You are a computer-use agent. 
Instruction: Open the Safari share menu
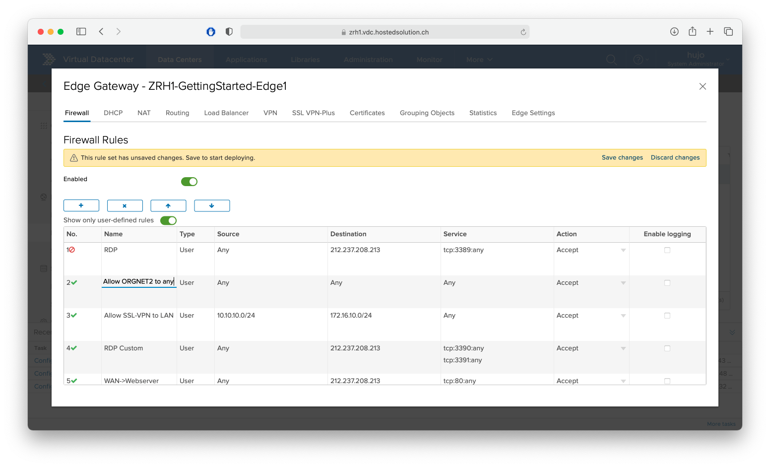tap(692, 31)
